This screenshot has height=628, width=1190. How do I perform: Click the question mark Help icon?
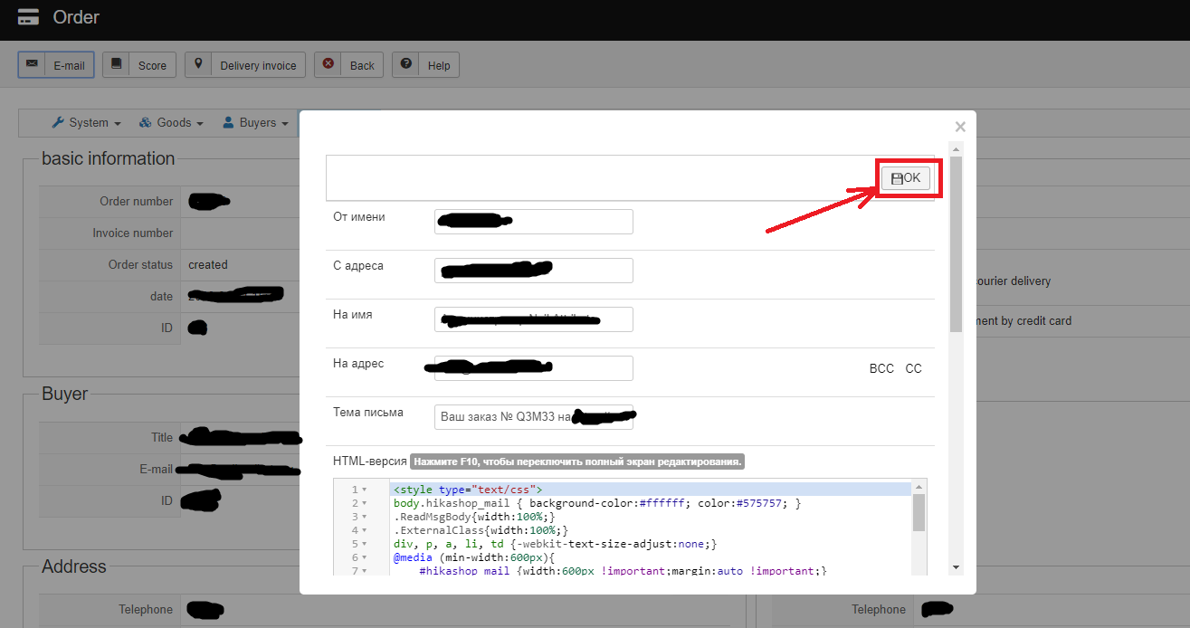pos(406,64)
